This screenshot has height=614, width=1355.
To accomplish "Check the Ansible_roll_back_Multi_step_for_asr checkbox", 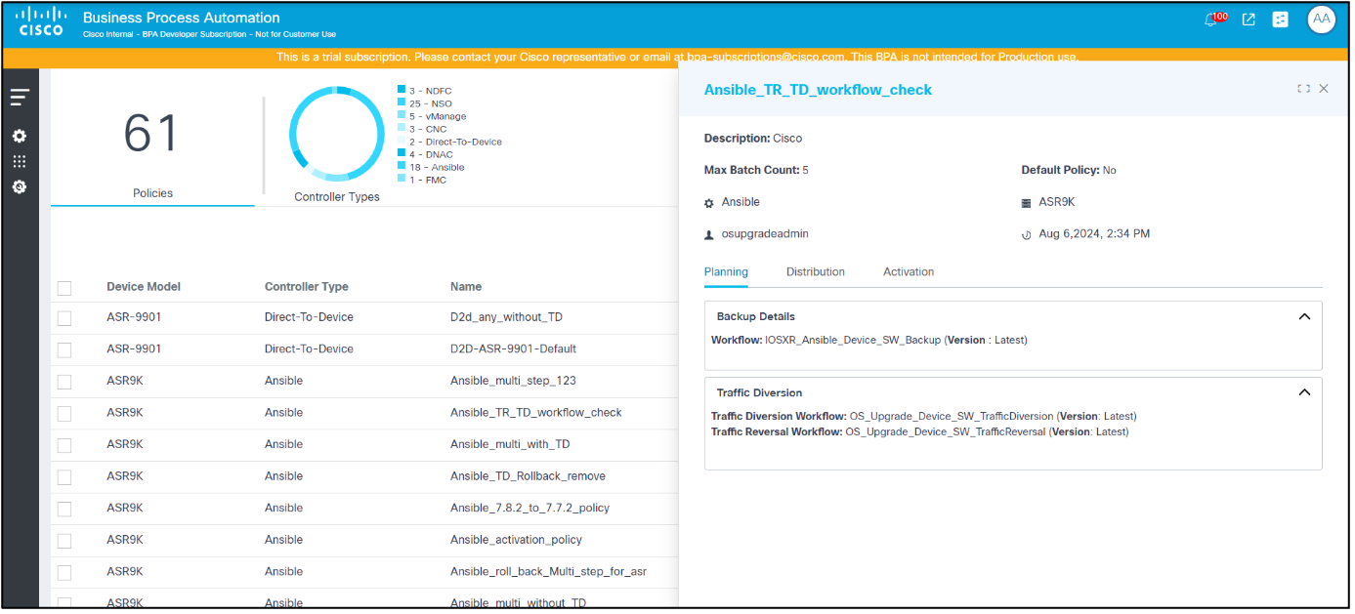I will pos(64,572).
